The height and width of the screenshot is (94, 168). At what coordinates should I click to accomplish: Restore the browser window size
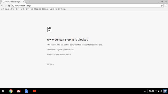pos(162,2)
